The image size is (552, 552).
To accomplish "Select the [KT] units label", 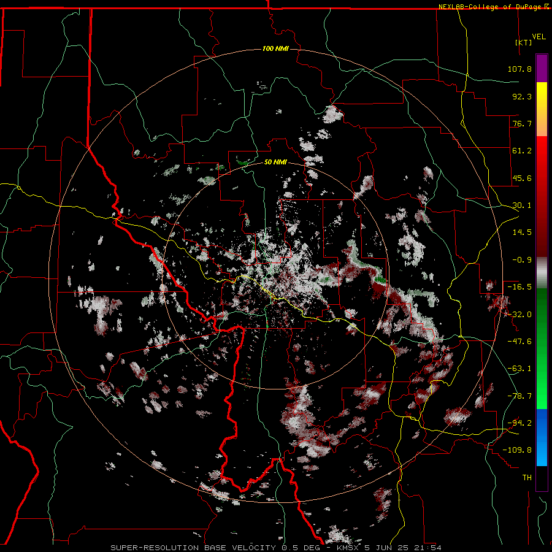I will 524,42.
